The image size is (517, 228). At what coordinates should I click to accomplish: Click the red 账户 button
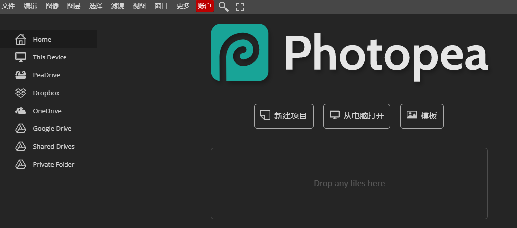tap(204, 6)
